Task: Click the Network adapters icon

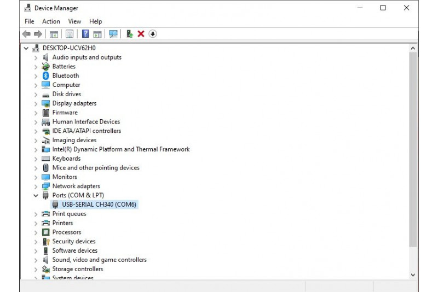Action: (x=45, y=186)
